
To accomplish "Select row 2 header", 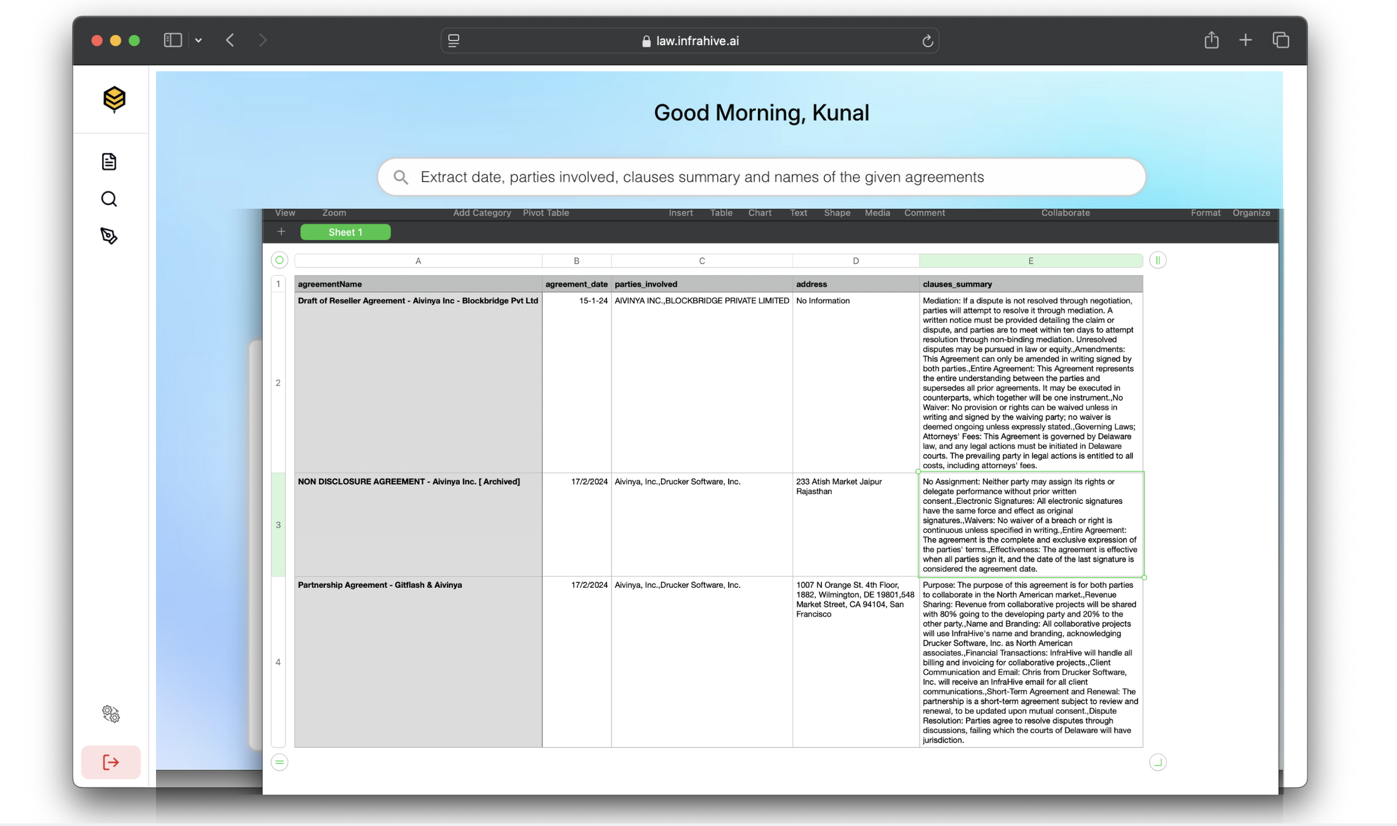I will pyautogui.click(x=278, y=383).
